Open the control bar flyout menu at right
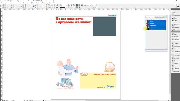The height and width of the screenshot is (101, 180). point(179,6)
